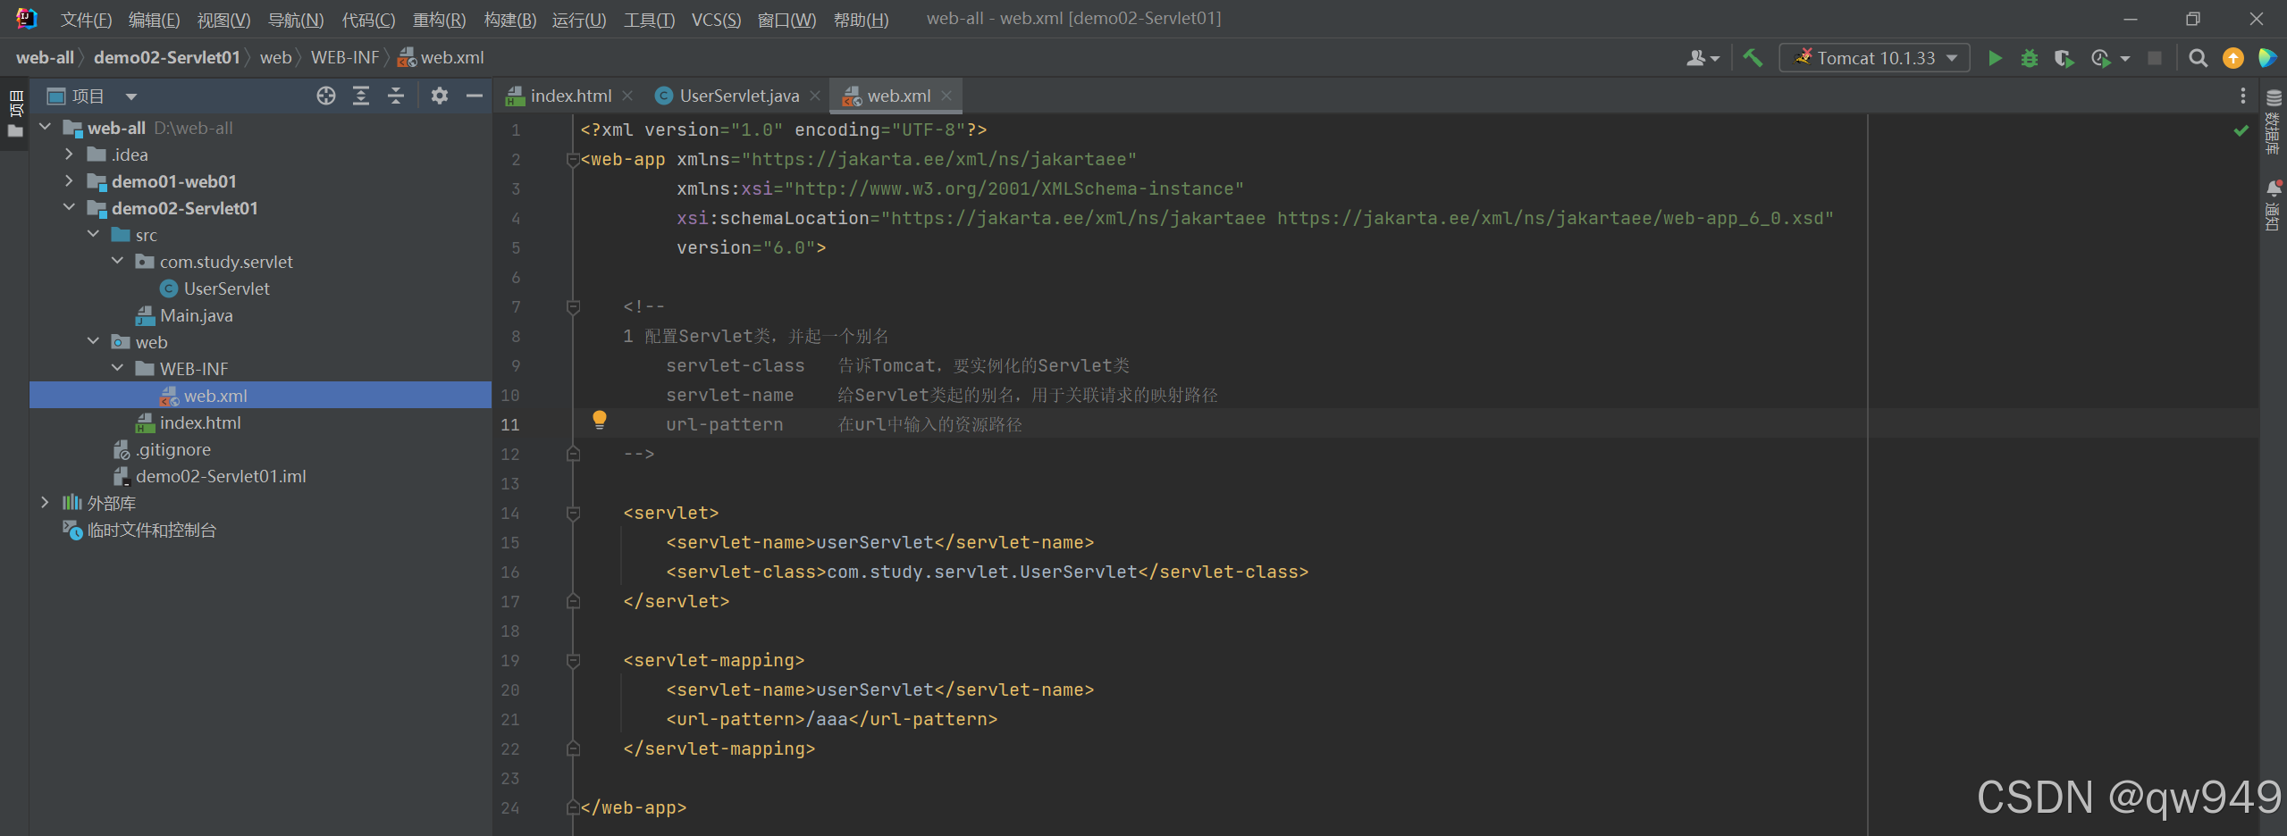This screenshot has height=836, width=2287.
Task: Click the orange update project arrow icon
Action: point(2232,58)
